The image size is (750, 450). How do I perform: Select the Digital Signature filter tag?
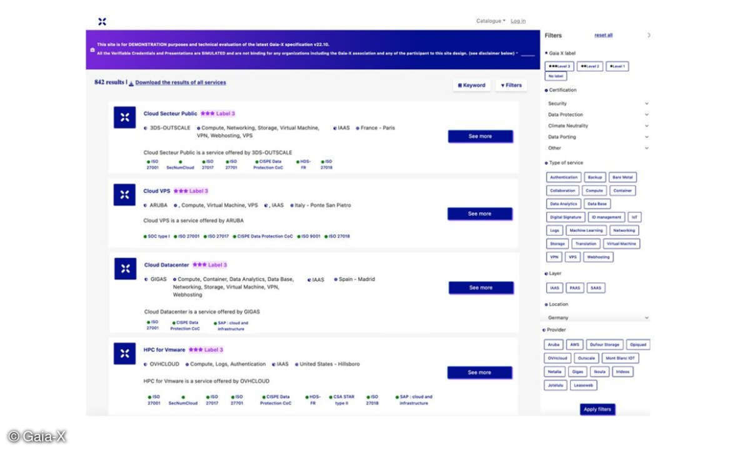point(566,217)
